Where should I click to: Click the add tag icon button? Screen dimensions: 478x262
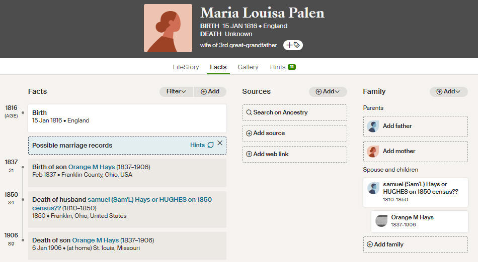tap(293, 45)
